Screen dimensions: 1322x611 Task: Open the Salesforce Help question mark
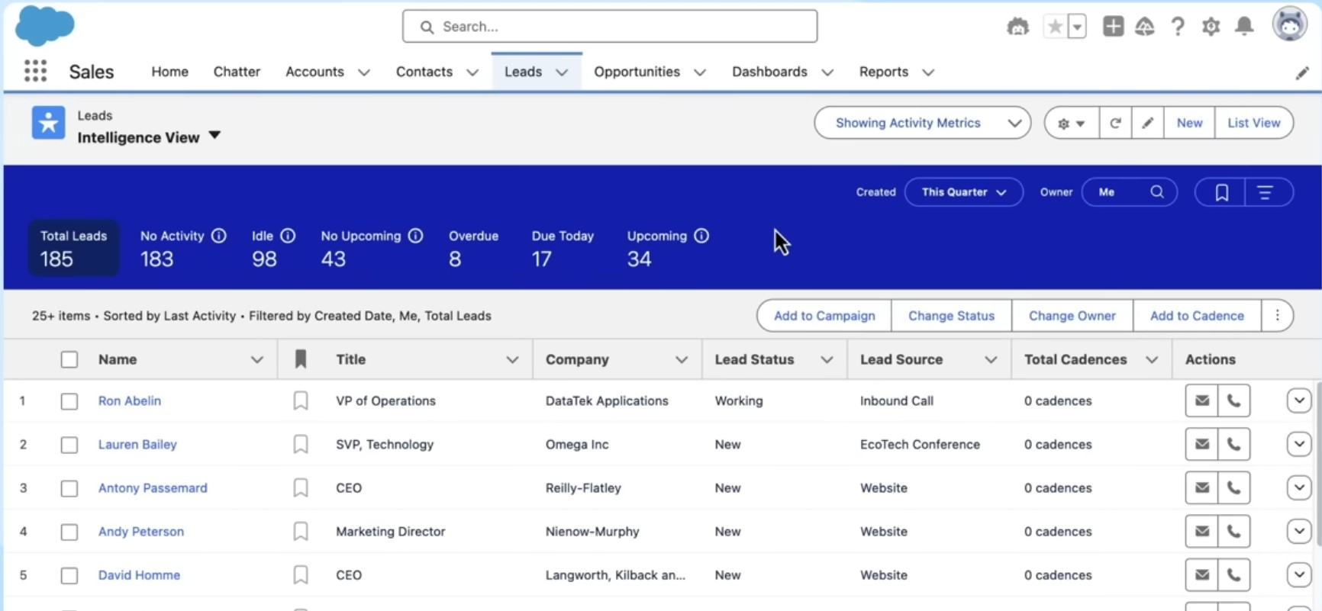1178,27
